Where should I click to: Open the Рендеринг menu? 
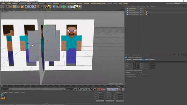click(x=56, y=3)
